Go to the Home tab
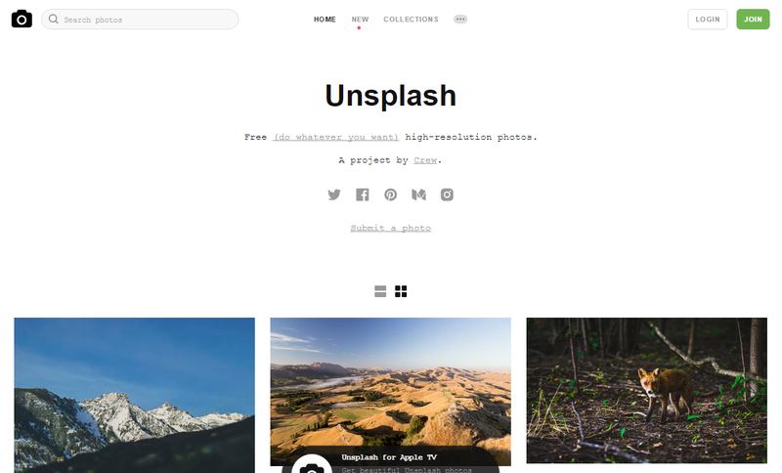The height and width of the screenshot is (473, 782). point(325,19)
